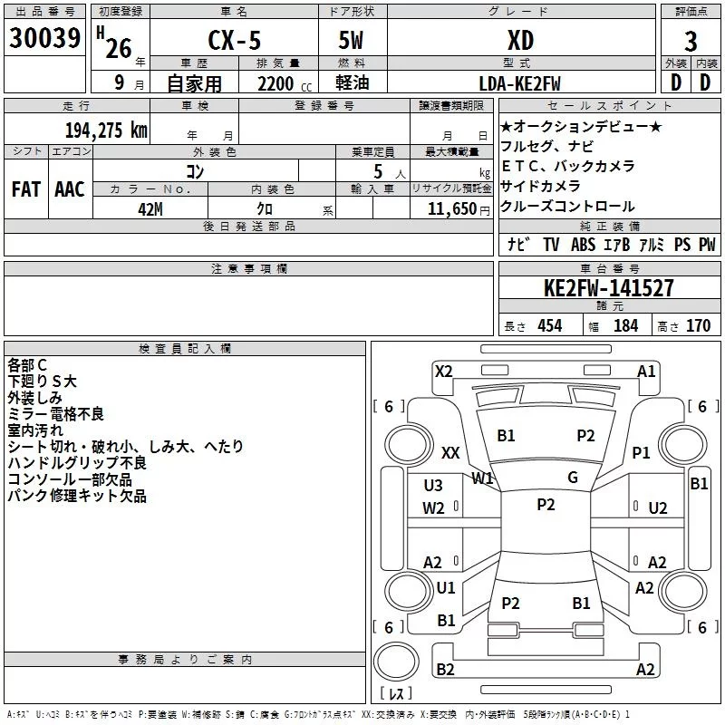Click the フルセグ、ナビ sales point
Viewport: 725px width, 725px height.
(547, 146)
